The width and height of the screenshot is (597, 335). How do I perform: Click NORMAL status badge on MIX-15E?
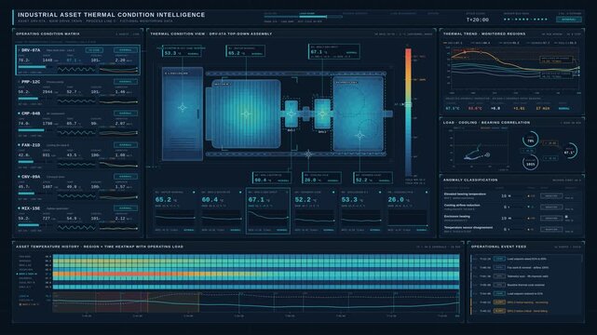pyautogui.click(x=125, y=208)
